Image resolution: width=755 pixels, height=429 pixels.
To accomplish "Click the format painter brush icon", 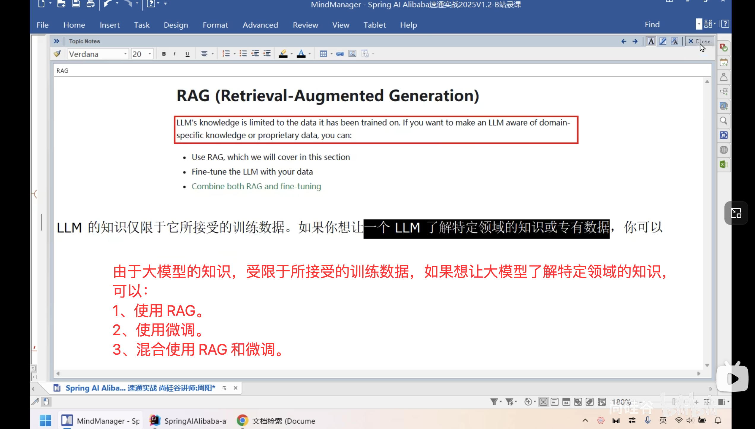I will point(57,54).
